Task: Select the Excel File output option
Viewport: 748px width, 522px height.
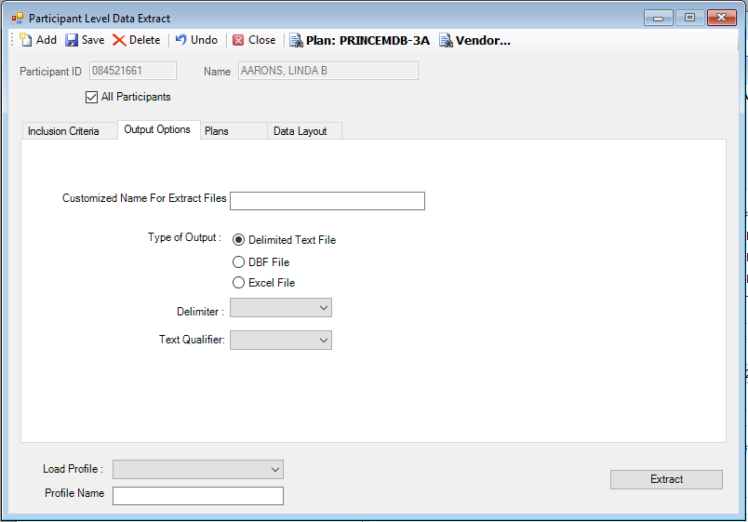Action: [x=239, y=283]
